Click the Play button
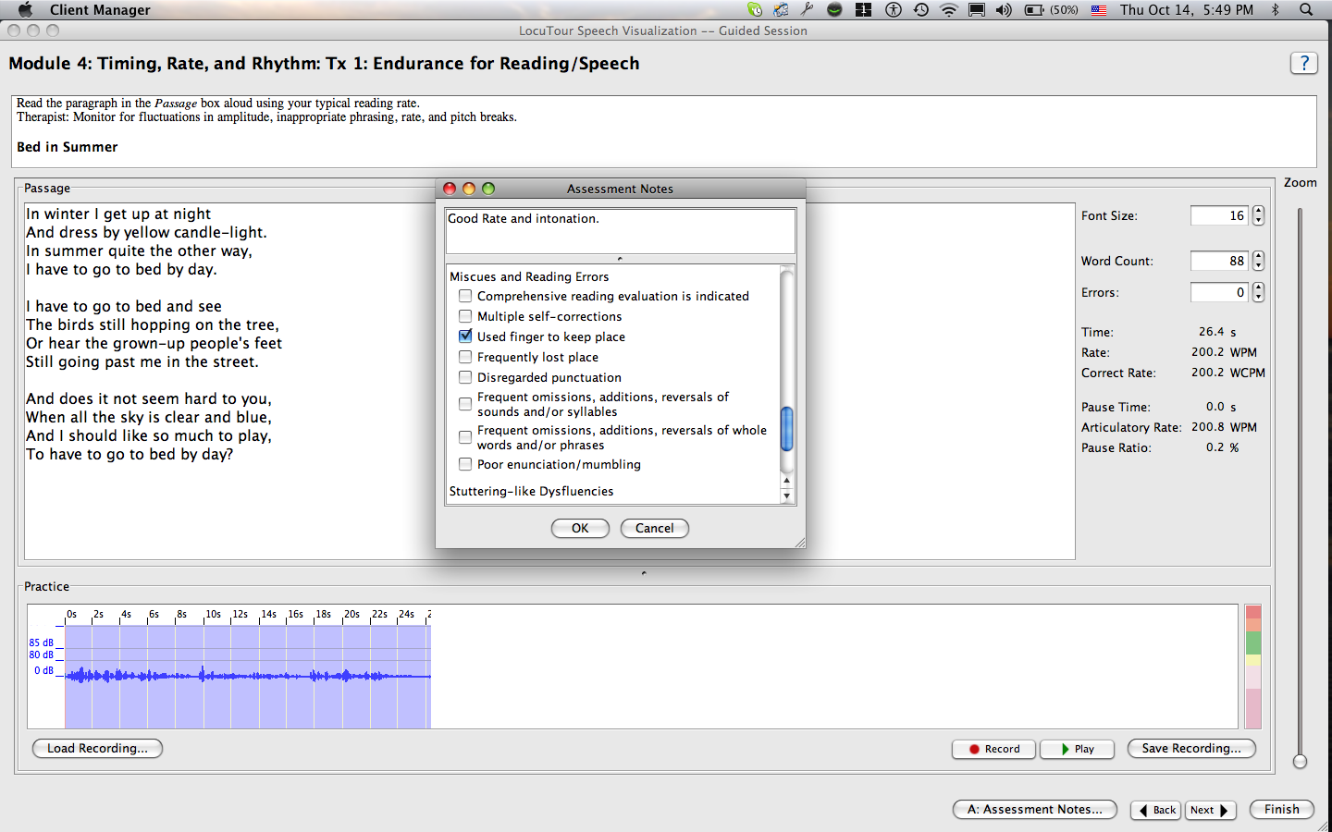The image size is (1332, 832). tap(1077, 749)
